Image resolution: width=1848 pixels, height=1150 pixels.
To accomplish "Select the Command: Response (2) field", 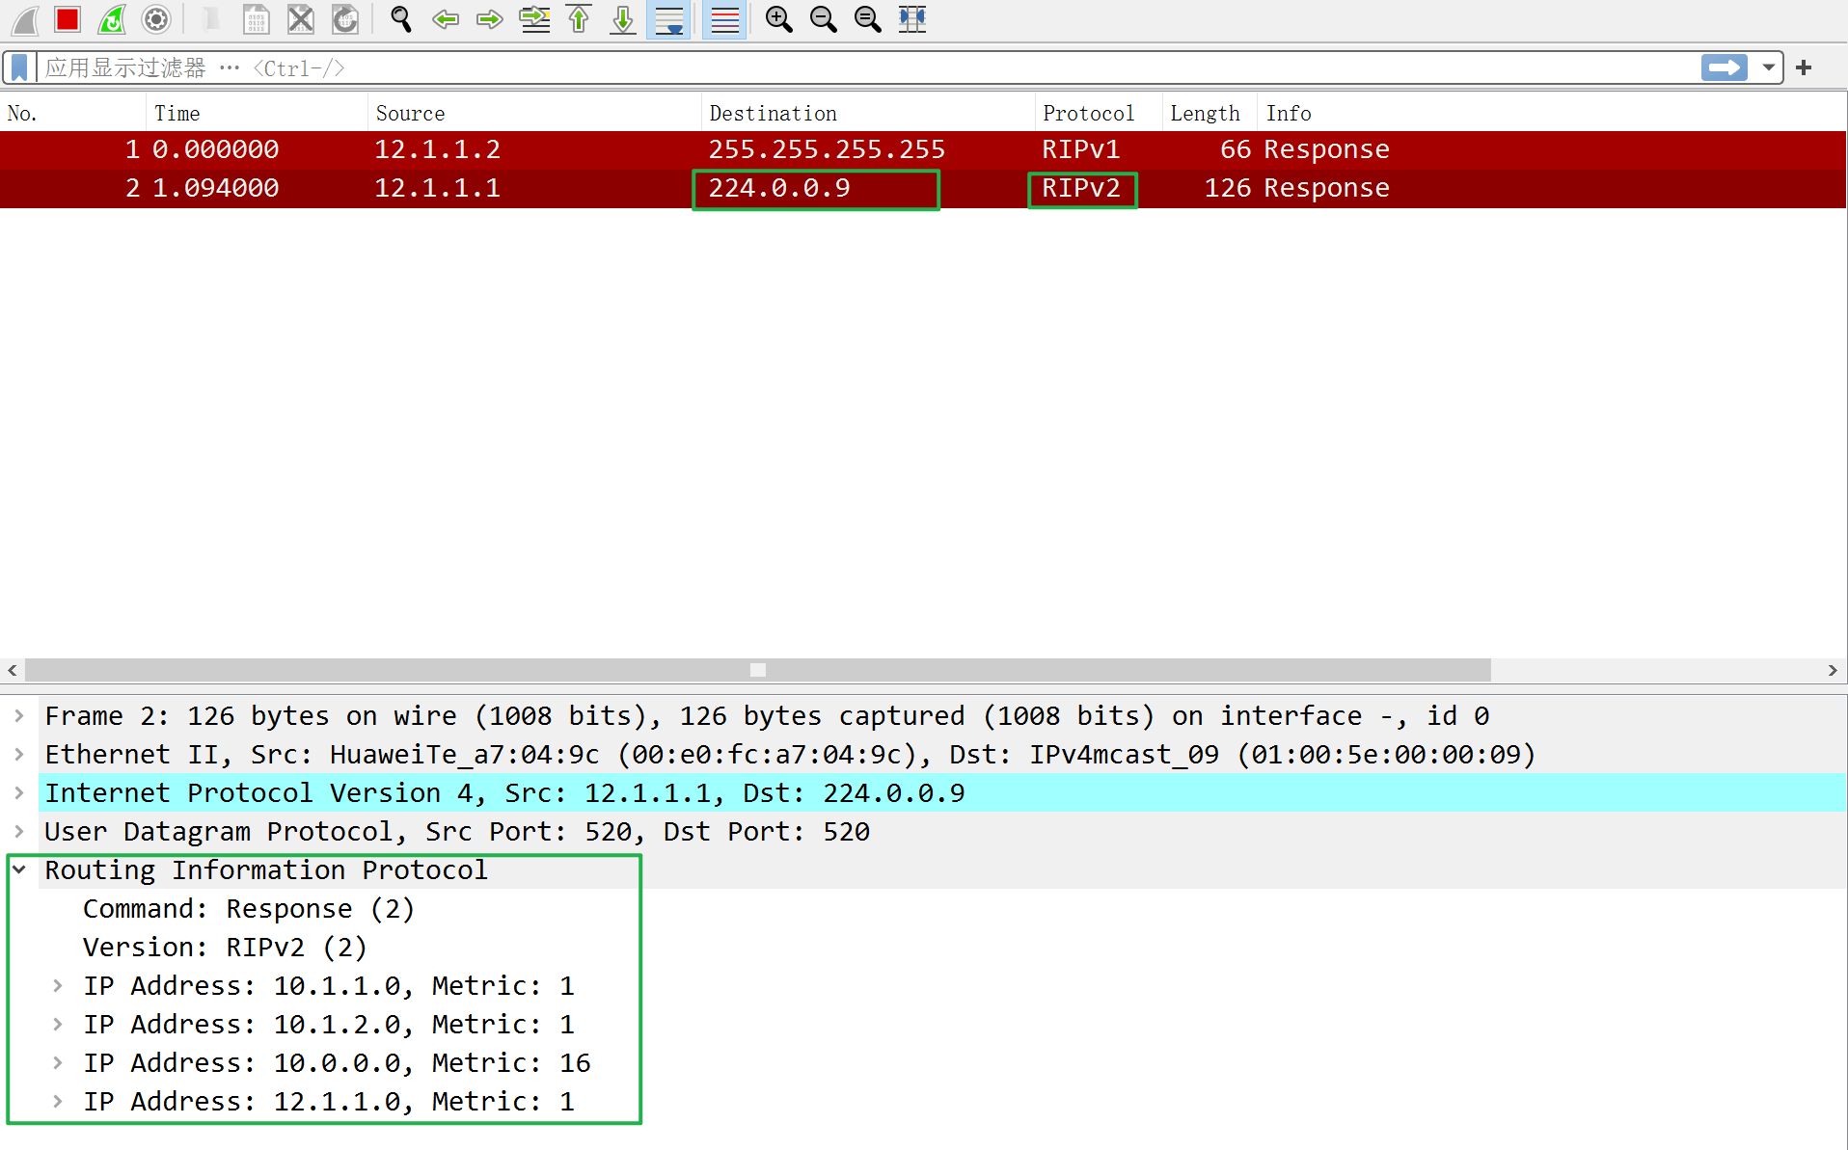I will point(249,909).
